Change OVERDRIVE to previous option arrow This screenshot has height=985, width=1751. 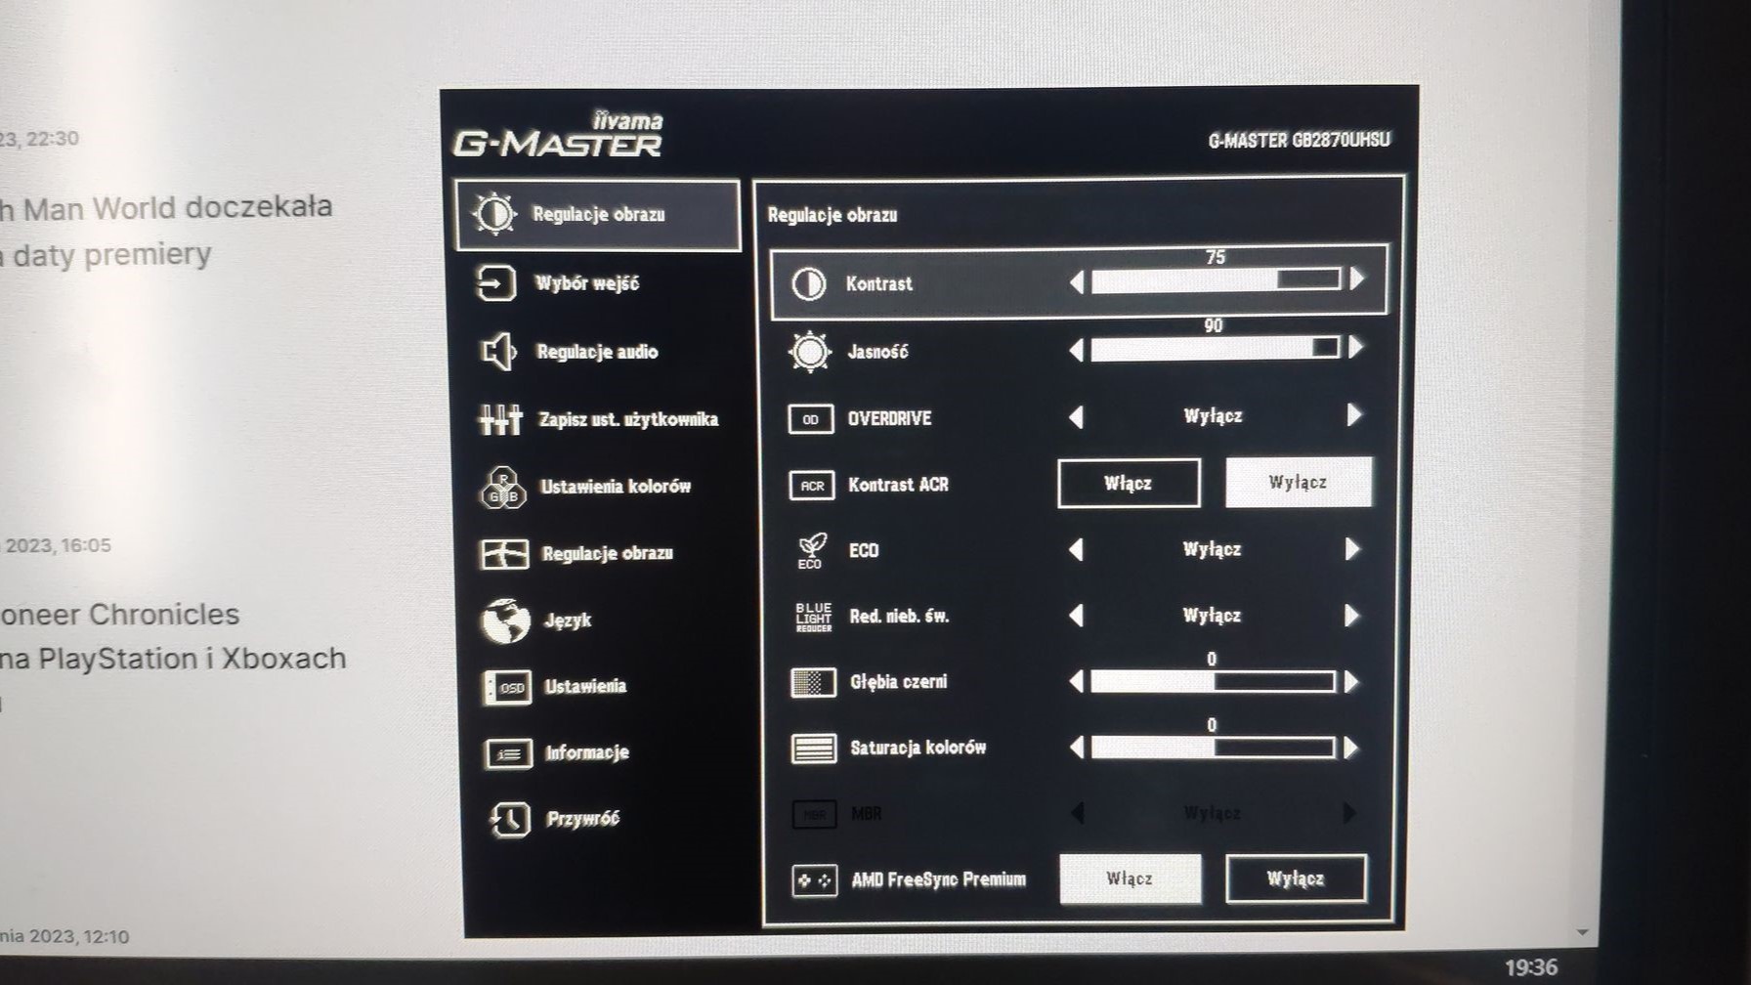click(1077, 417)
